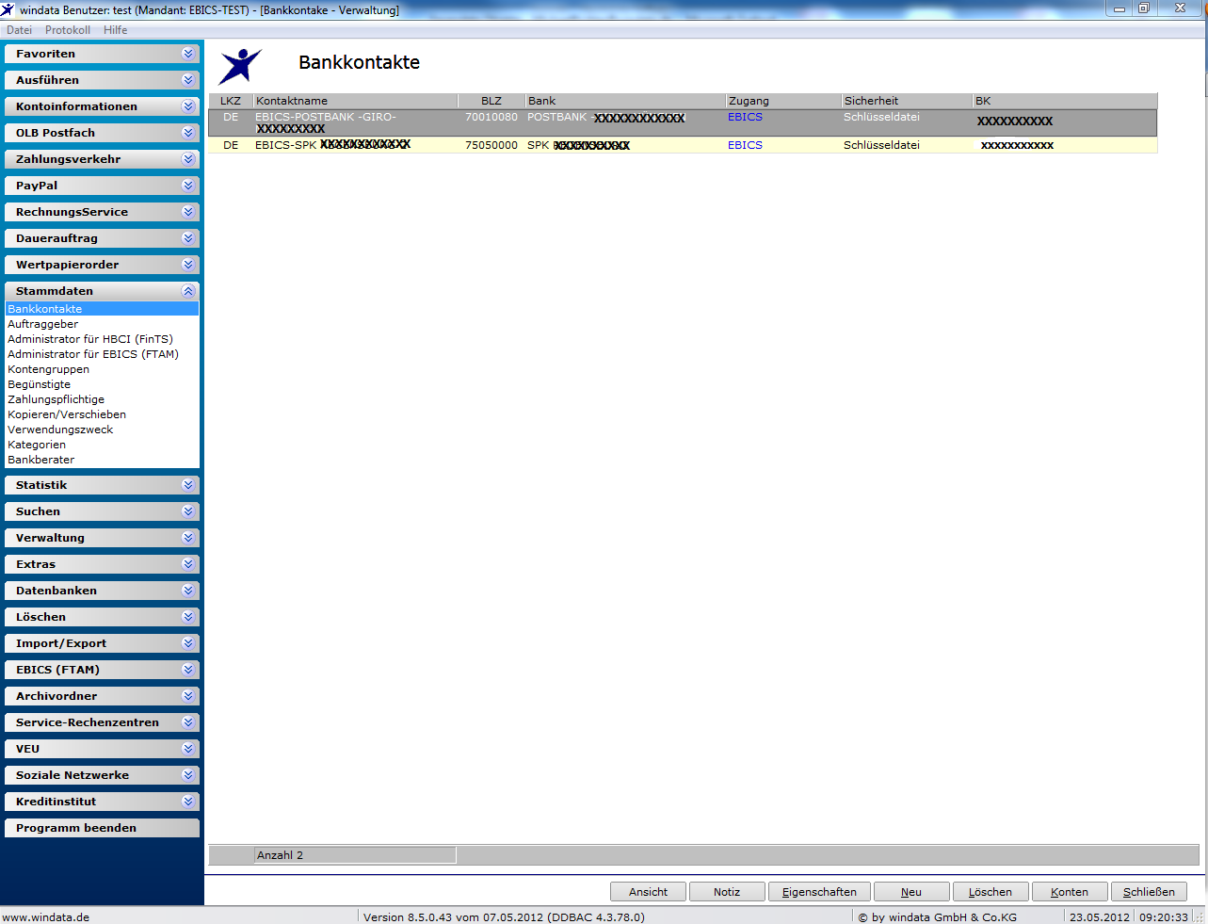1208x924 pixels.
Task: Expand the Soziale Netzwerke section chevron
Action: click(x=188, y=775)
